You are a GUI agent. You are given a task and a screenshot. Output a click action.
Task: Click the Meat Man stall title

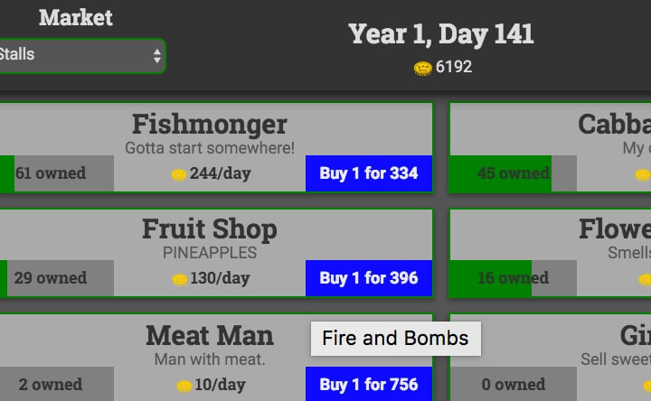pyautogui.click(x=210, y=336)
